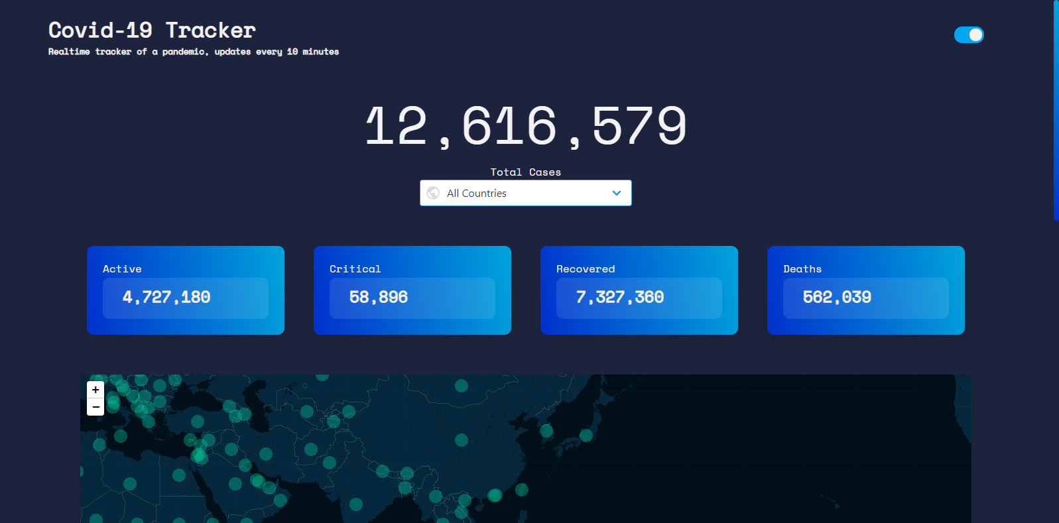Click the globe icon in country selector
Image resolution: width=1059 pixels, height=523 pixels.
click(x=433, y=193)
